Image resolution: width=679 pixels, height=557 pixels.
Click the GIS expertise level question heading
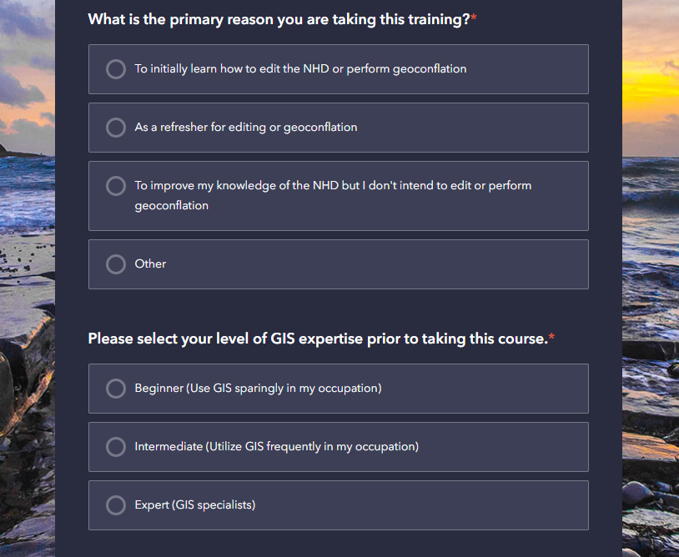(317, 339)
